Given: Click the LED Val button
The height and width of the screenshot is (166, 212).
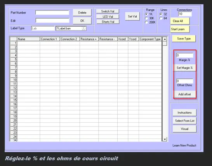Looking at the screenshot, I should tap(108, 17).
